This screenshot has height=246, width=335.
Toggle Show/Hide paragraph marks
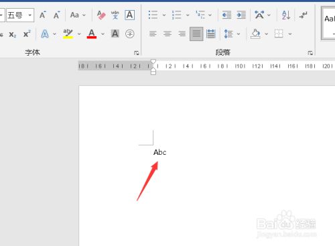(304, 15)
